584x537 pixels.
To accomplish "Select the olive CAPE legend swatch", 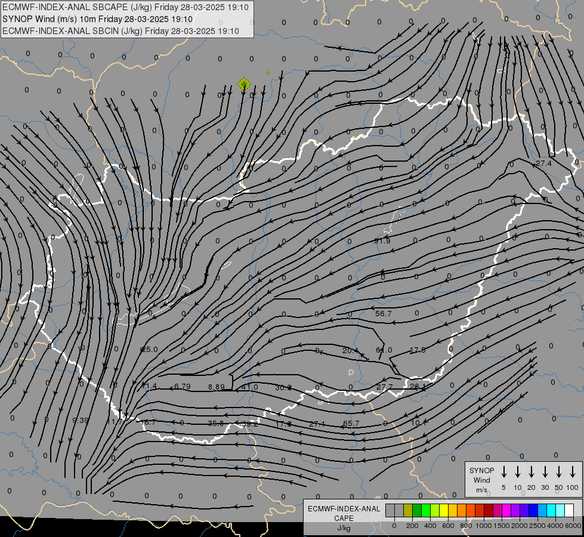I will (x=408, y=510).
